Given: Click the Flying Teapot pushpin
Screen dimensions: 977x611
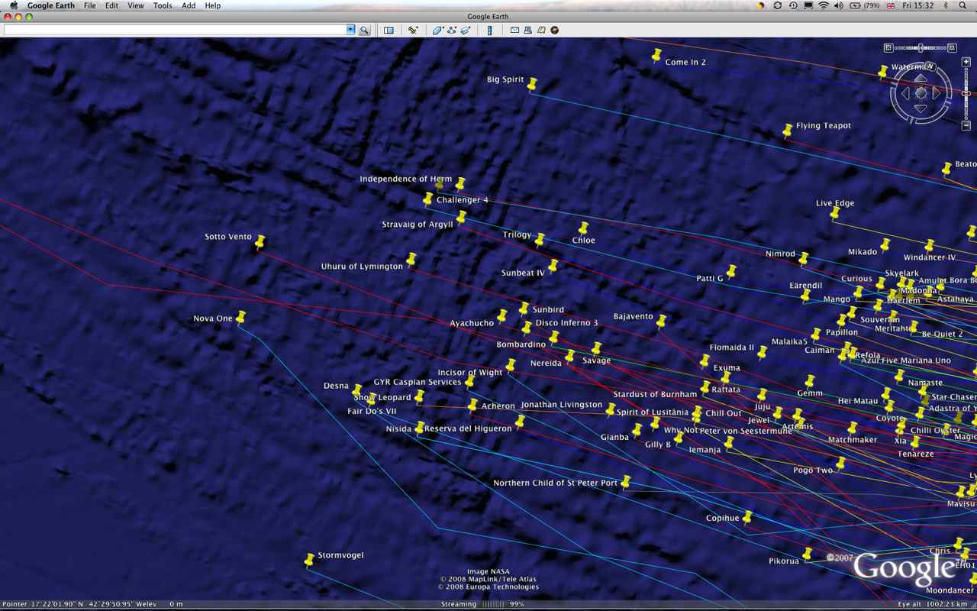Looking at the screenshot, I should click(788, 131).
